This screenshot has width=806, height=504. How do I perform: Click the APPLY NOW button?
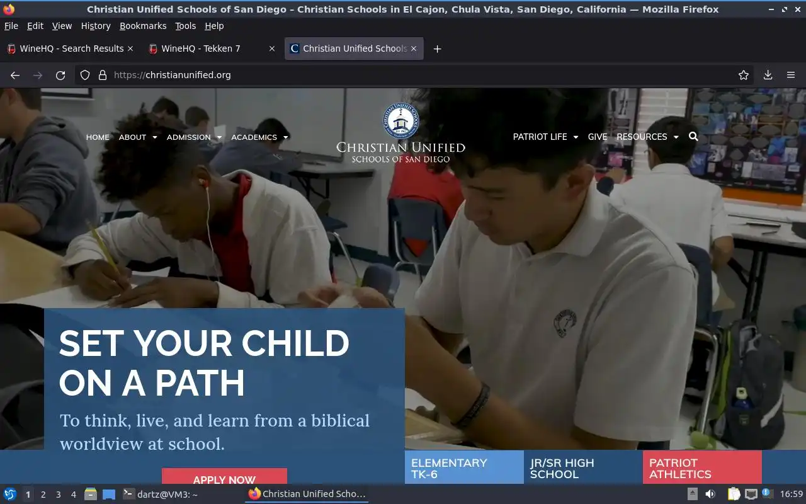(224, 477)
